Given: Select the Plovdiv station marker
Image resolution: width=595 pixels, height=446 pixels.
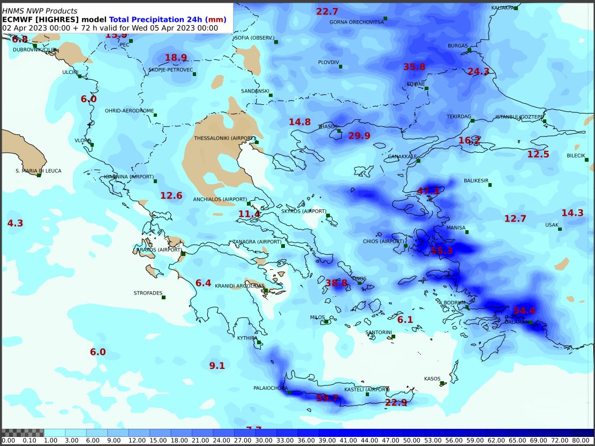Looking at the screenshot, I should 341,67.
